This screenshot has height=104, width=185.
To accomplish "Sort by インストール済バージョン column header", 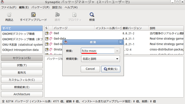I will (108, 28).
